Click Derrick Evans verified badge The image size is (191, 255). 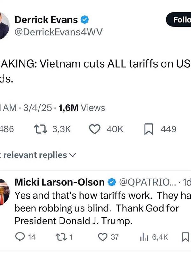tap(85, 20)
